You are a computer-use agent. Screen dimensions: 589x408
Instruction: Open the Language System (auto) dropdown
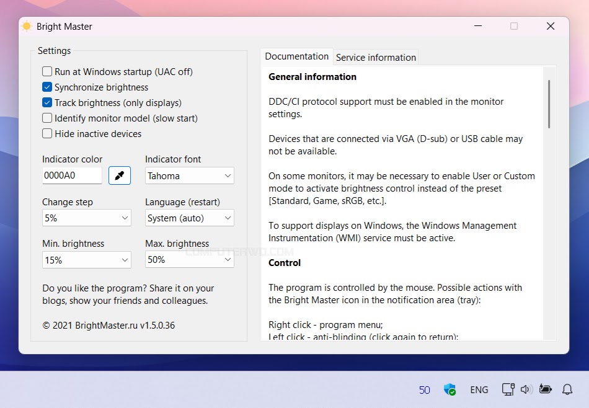coord(189,218)
